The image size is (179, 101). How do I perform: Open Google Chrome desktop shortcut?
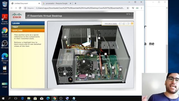click(5, 32)
